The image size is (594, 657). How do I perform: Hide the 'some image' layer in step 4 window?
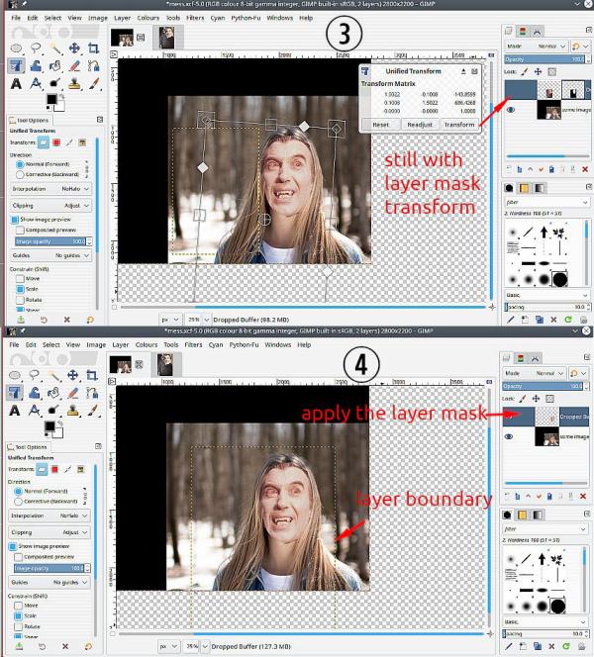[509, 436]
